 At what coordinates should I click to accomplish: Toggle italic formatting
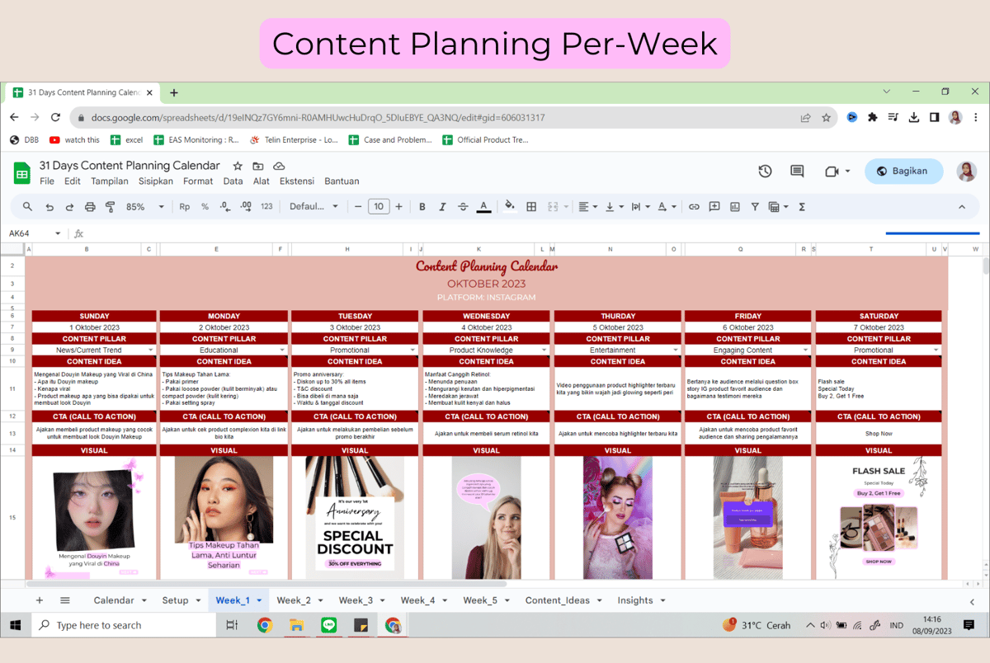pos(442,207)
